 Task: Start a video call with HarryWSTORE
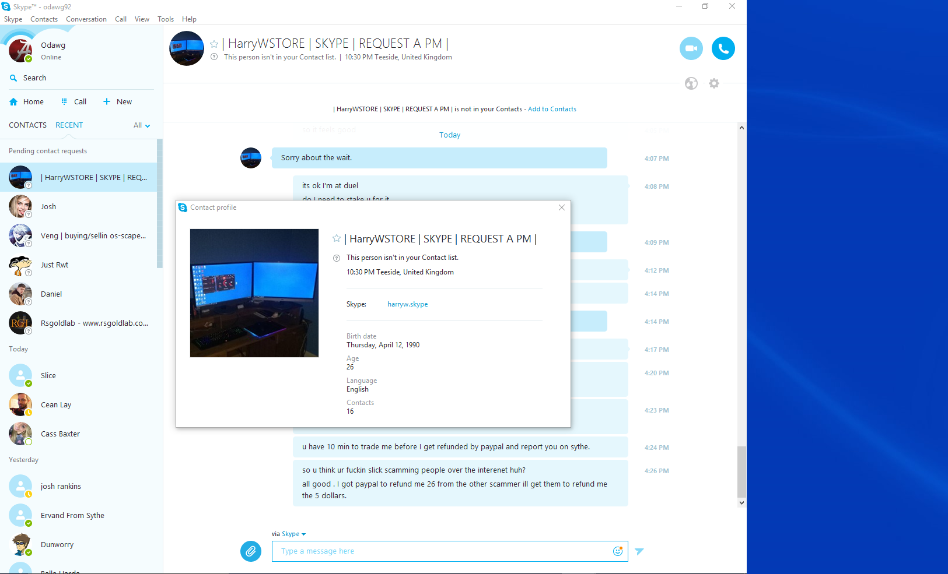(691, 48)
